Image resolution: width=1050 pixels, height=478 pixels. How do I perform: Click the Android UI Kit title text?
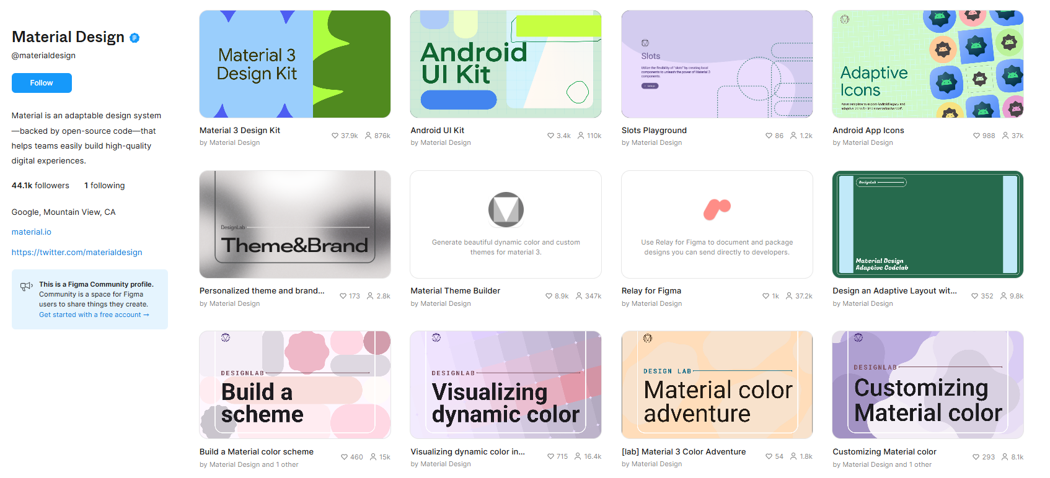(x=438, y=131)
